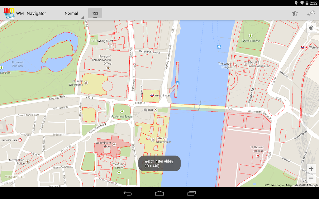The width and height of the screenshot is (319, 199).
Task: Tap the WESTMINSTER district label
Action: coord(15,177)
